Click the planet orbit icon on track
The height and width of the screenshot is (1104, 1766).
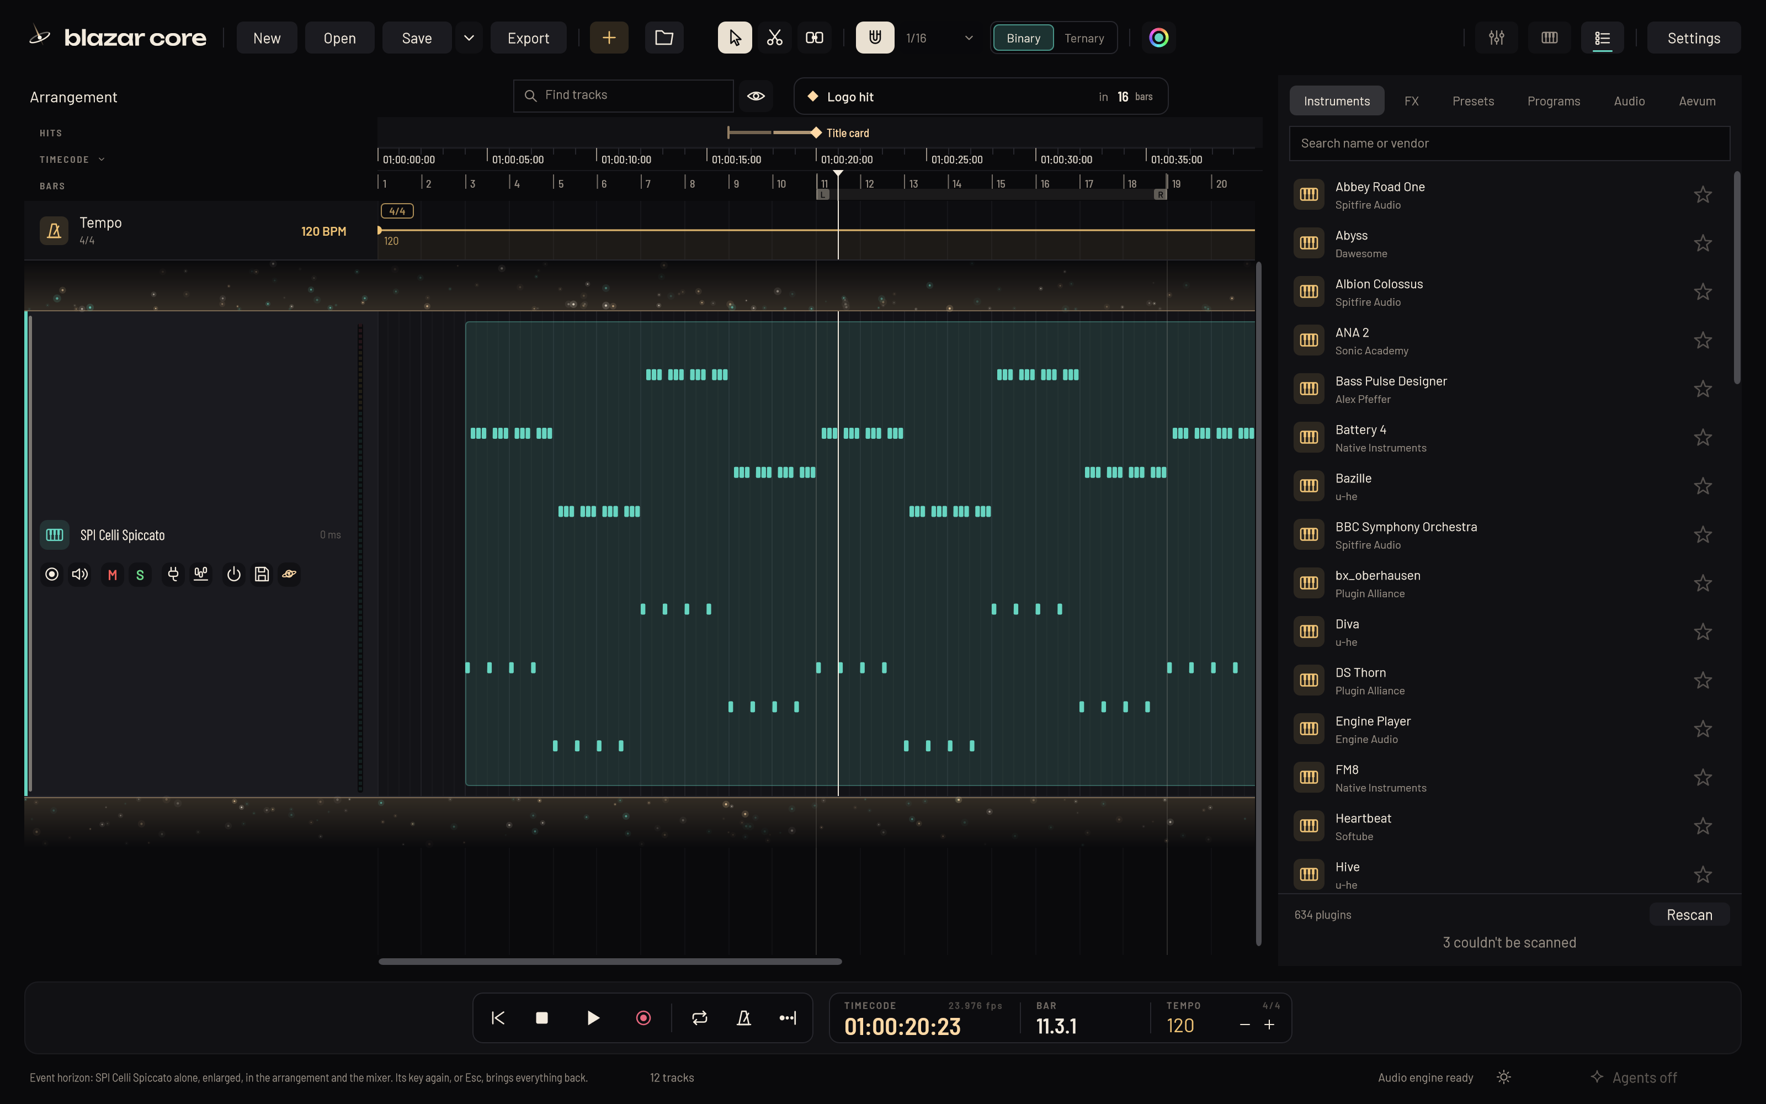pos(290,575)
